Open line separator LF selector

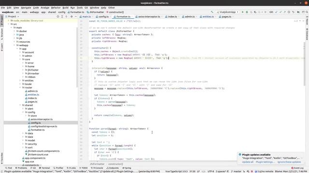pyautogui.click(x=198, y=172)
